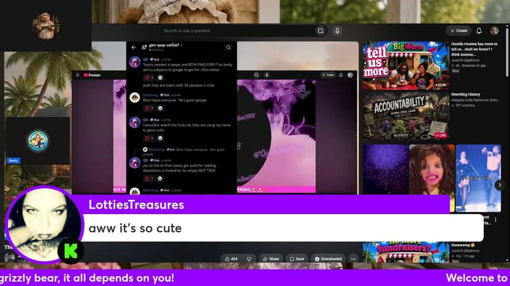Like the video showing 454 likes
The height and width of the screenshot is (286, 510).
[x=231, y=259]
